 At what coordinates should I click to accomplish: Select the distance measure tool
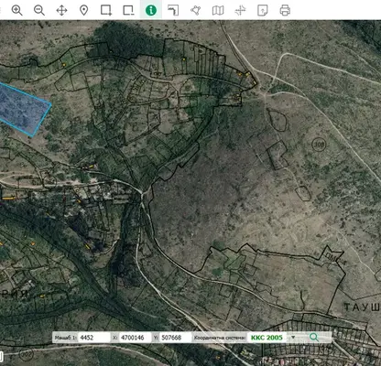(x=173, y=10)
